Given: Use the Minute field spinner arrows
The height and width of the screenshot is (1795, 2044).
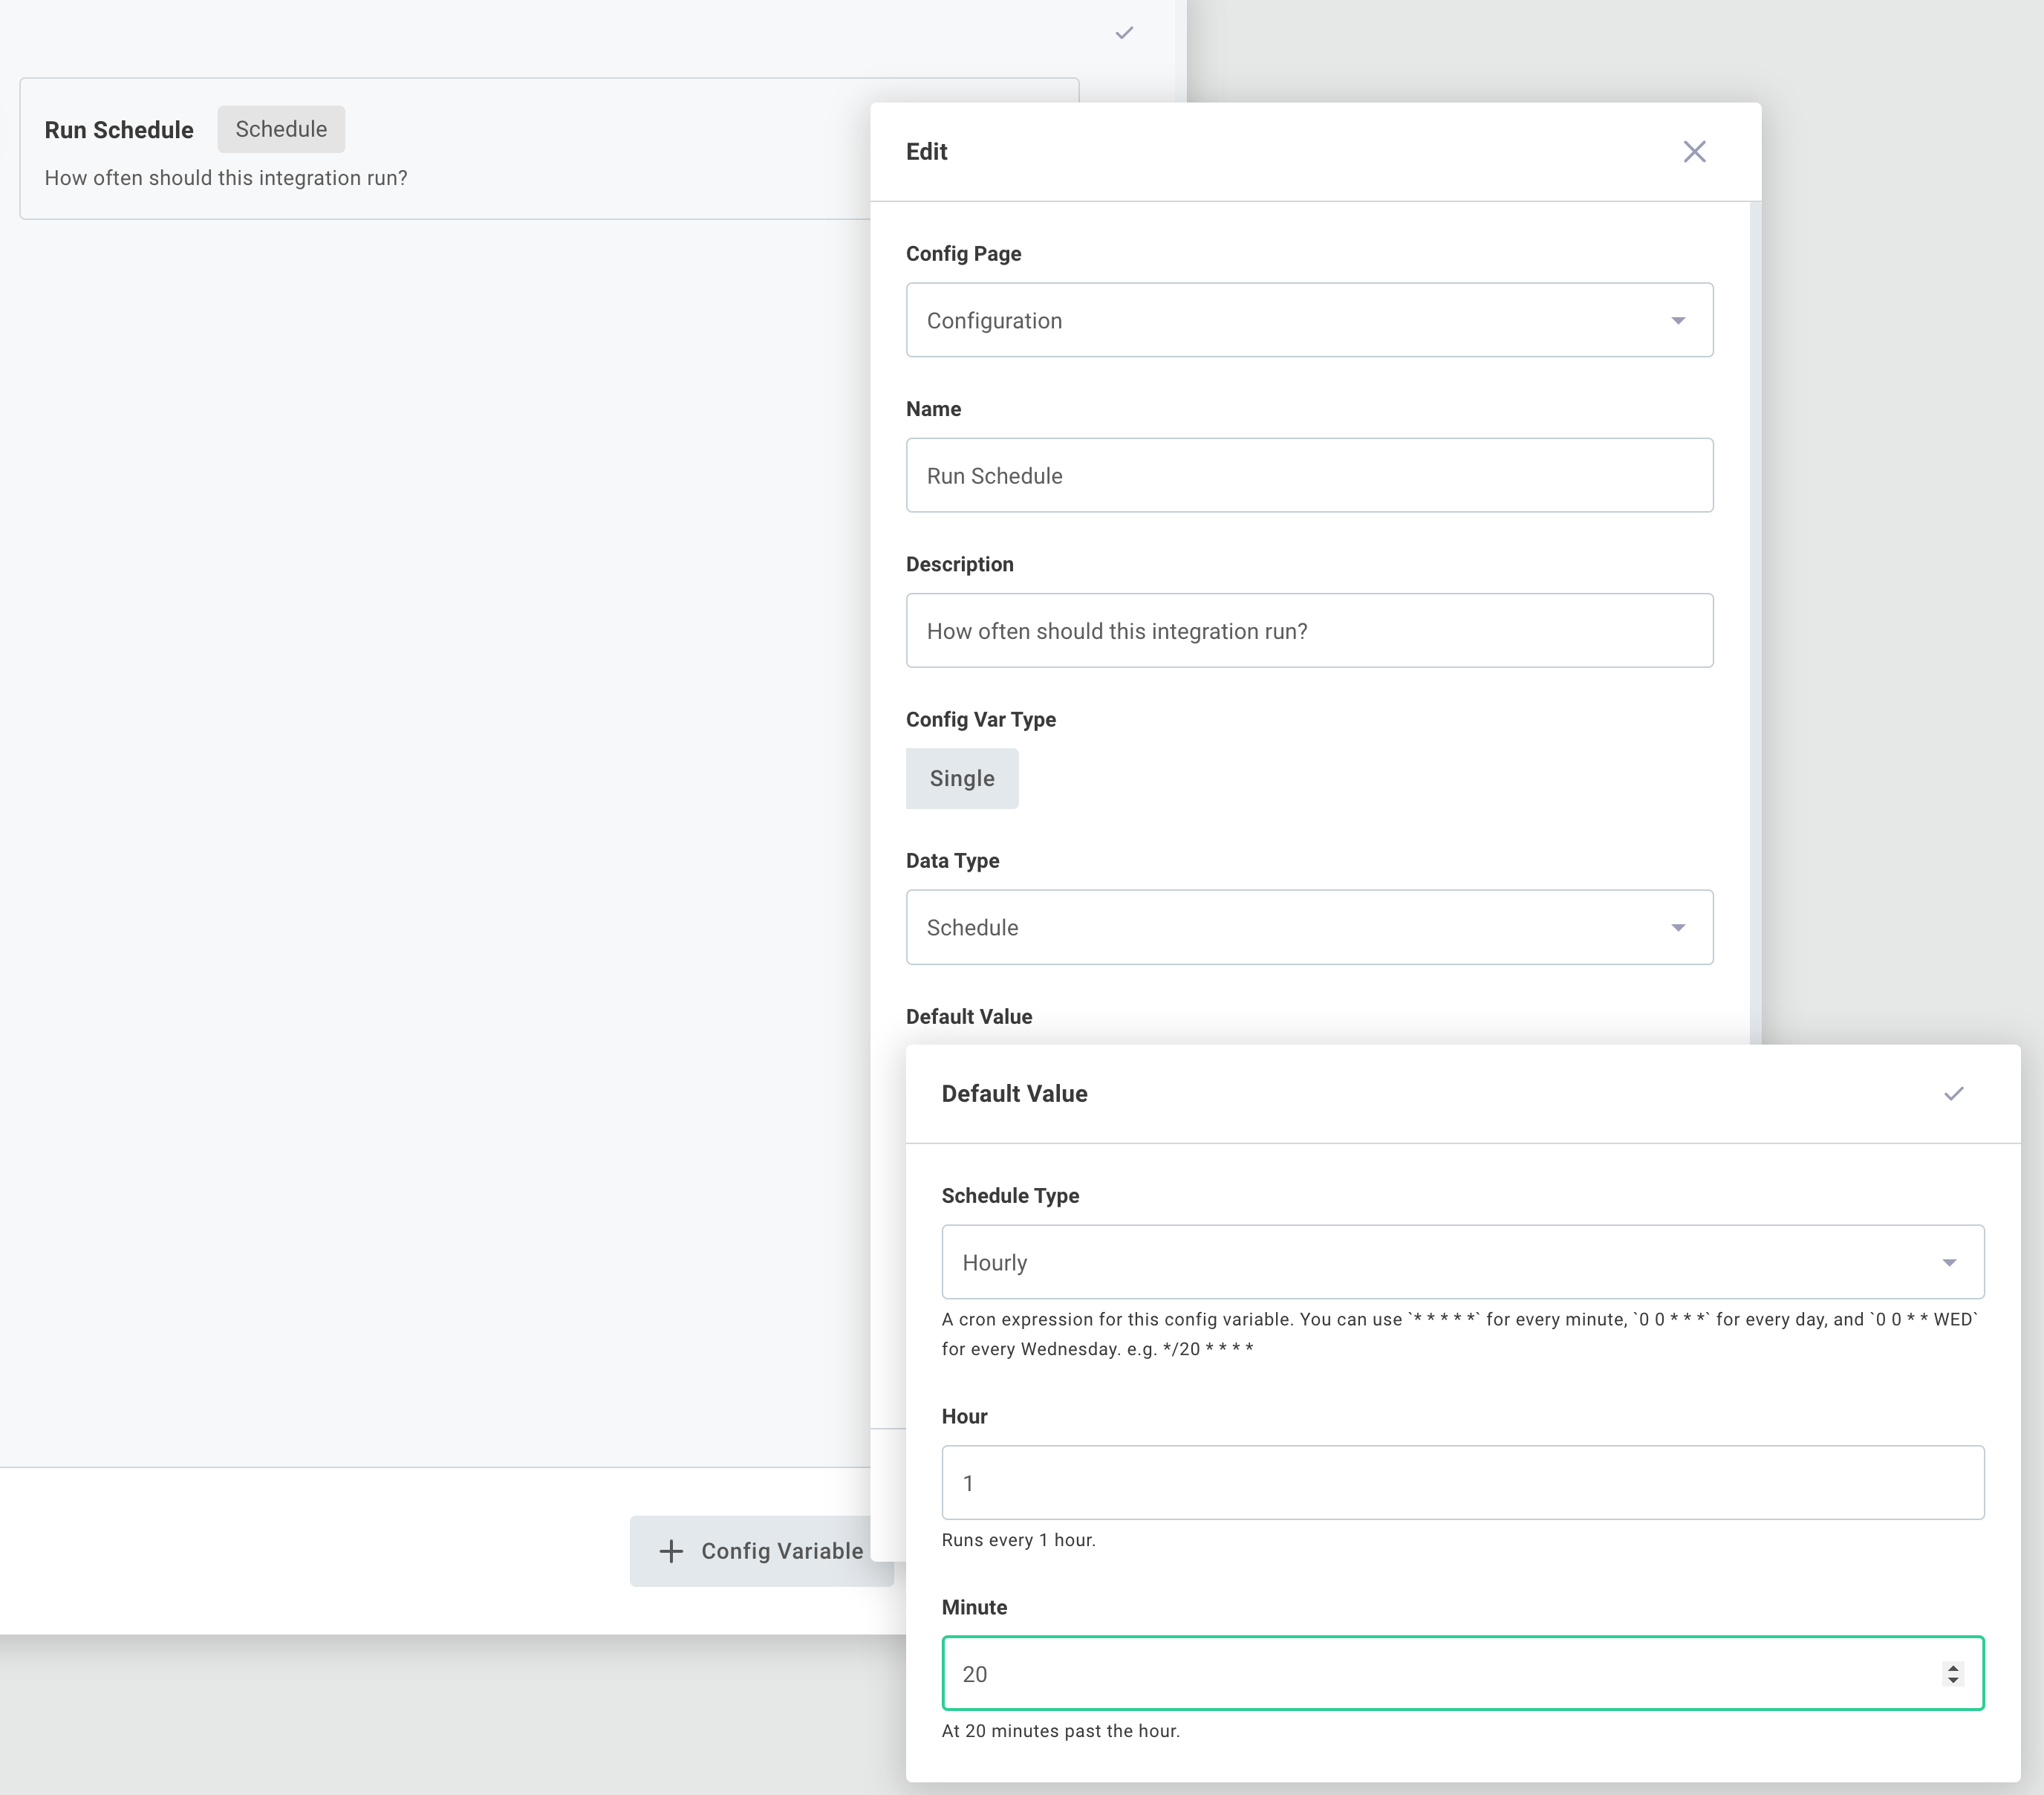Looking at the screenshot, I should (1952, 1674).
